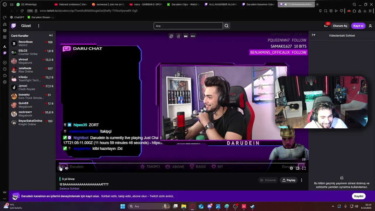The width and height of the screenshot is (375, 211).
Task: Open the Twitch home logo
Action: point(13,26)
